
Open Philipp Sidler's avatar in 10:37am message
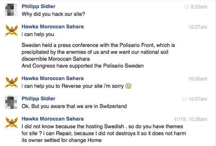(11, 102)
